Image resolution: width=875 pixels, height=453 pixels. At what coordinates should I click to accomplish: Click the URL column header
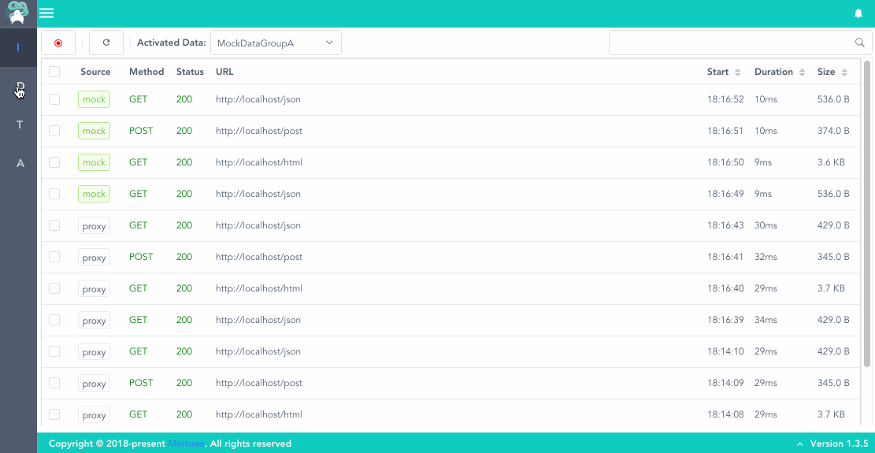tap(224, 72)
